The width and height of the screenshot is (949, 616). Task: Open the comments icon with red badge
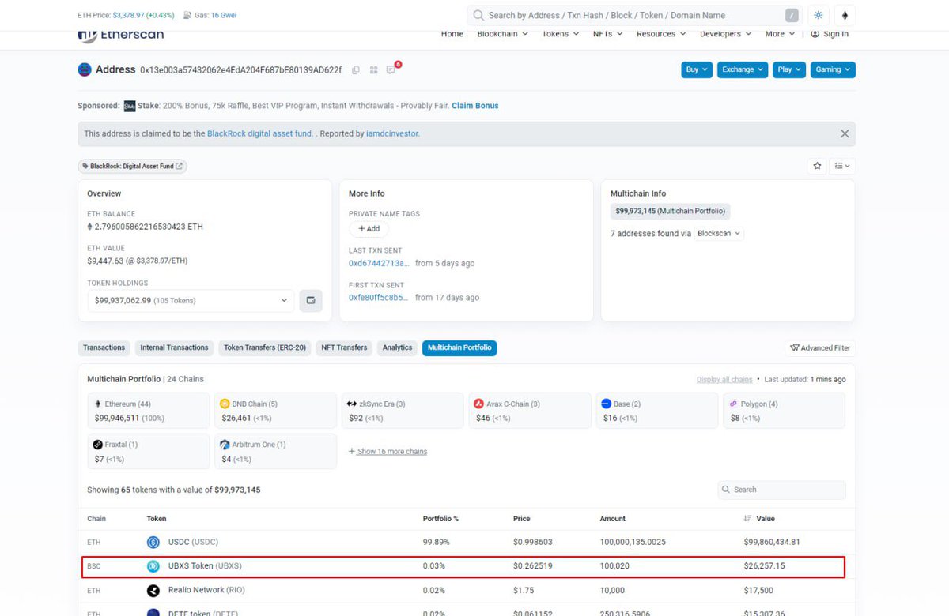[x=391, y=70]
